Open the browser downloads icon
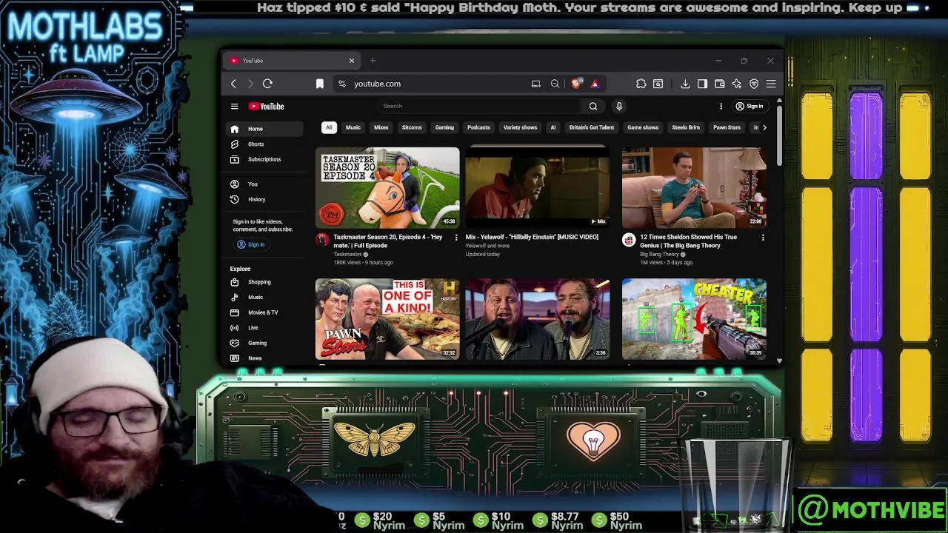The image size is (948, 533). (x=685, y=84)
